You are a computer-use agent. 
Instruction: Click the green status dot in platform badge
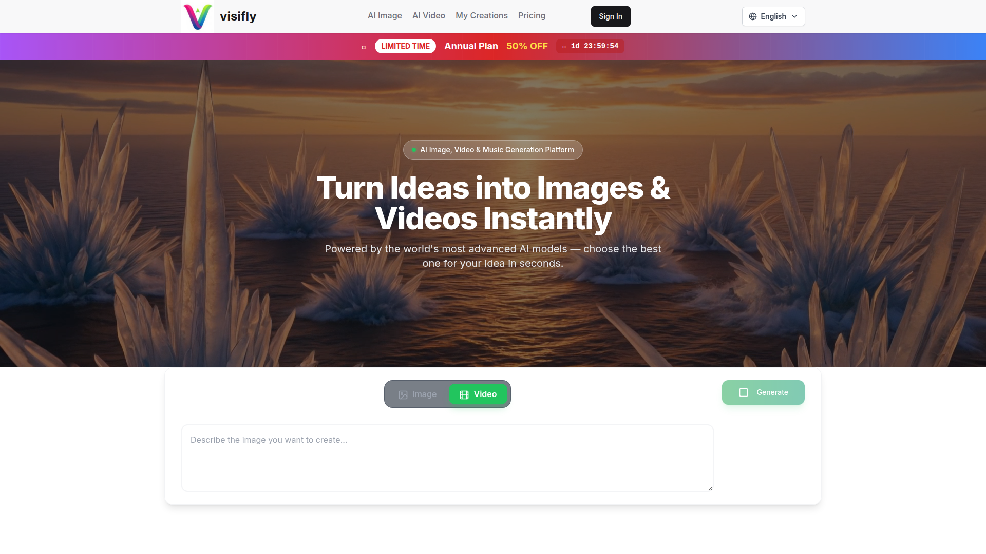pos(414,150)
